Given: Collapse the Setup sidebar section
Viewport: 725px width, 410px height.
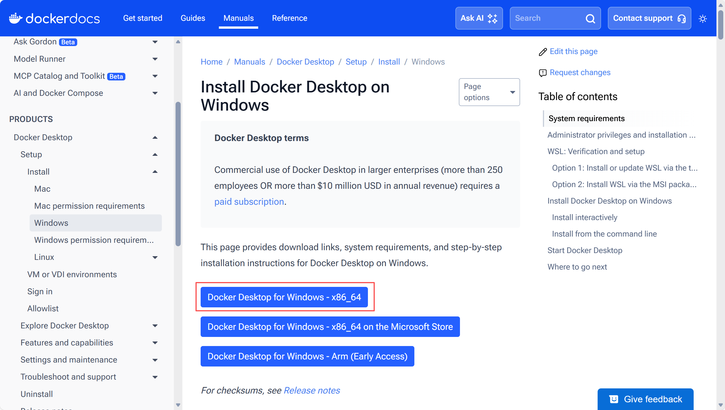Looking at the screenshot, I should (x=155, y=155).
